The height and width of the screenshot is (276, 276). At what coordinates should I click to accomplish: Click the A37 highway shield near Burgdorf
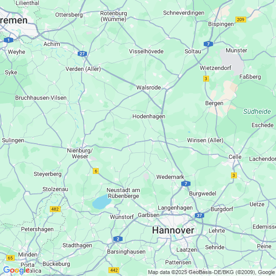tap(199, 215)
